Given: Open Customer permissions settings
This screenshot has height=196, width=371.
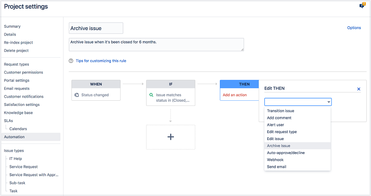Looking at the screenshot, I should (x=23, y=73).
